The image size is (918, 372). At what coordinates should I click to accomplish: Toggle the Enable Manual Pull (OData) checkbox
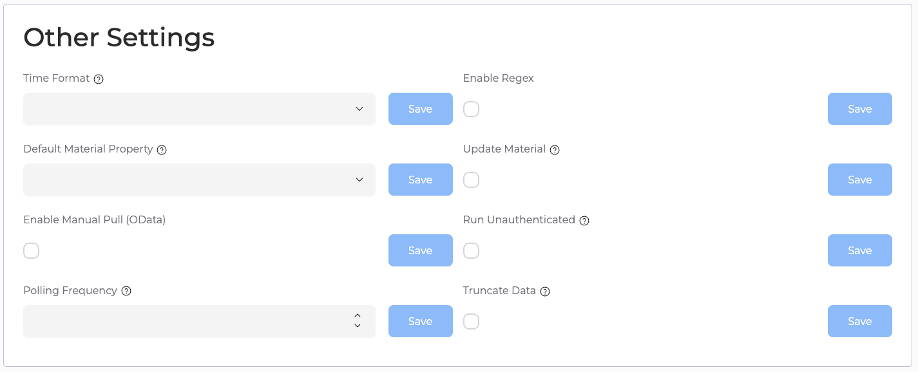click(32, 250)
